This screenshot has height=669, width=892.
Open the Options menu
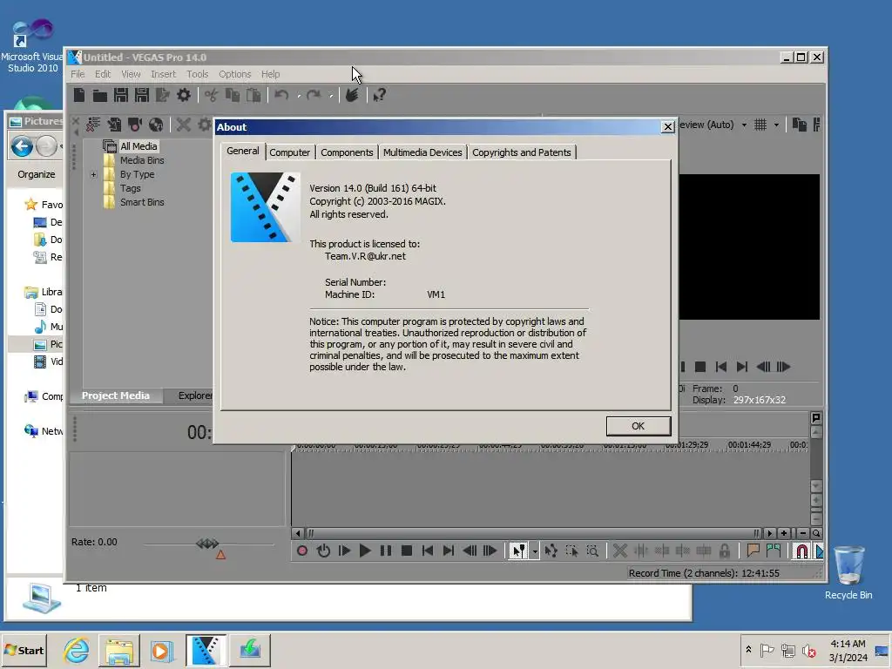[x=234, y=74]
